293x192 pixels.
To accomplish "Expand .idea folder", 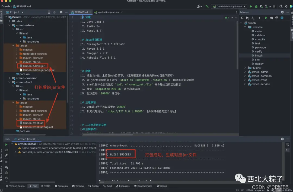I will tap(9, 21).
